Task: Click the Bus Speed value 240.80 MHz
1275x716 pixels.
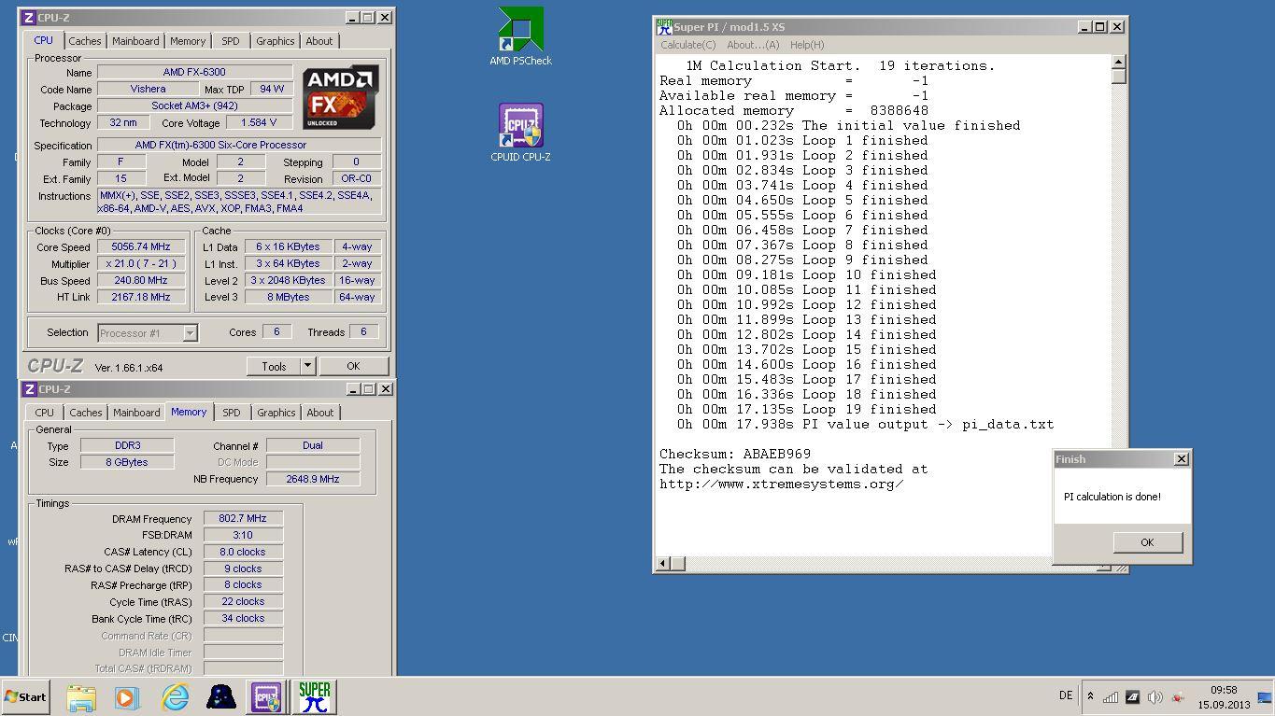Action: coord(141,280)
